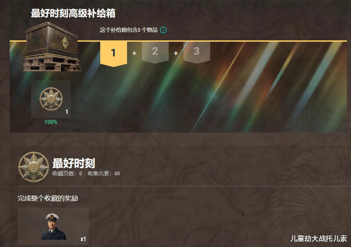Image resolution: width=351 pixels, height=247 pixels.
Task: Click the info icon beside 这个补给箱包含3 个物品
Action: 163,30
